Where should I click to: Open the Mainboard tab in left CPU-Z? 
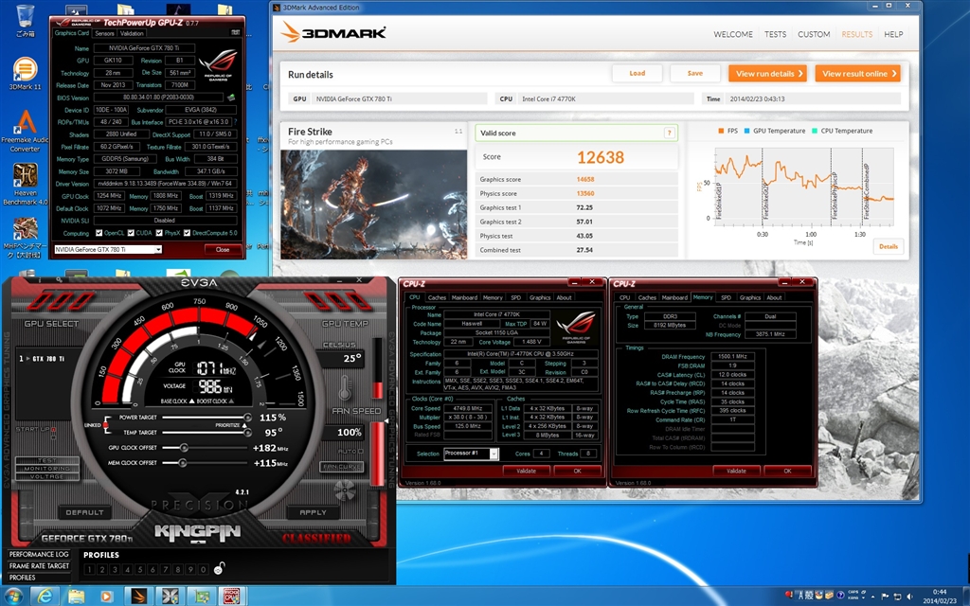pyautogui.click(x=464, y=297)
